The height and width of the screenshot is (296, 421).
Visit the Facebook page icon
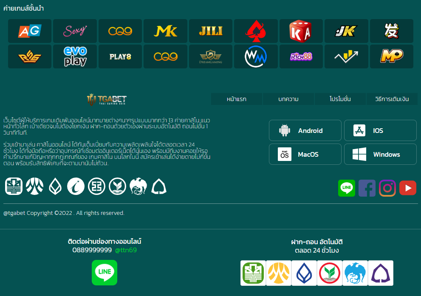coord(367,188)
